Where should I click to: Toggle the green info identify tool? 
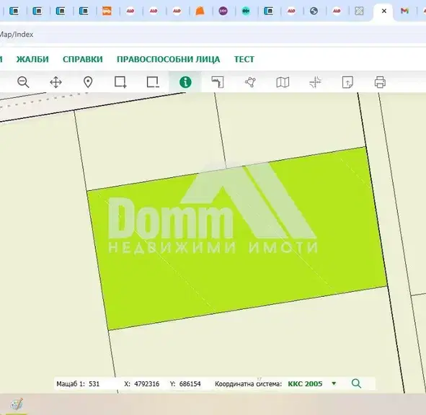click(x=185, y=82)
